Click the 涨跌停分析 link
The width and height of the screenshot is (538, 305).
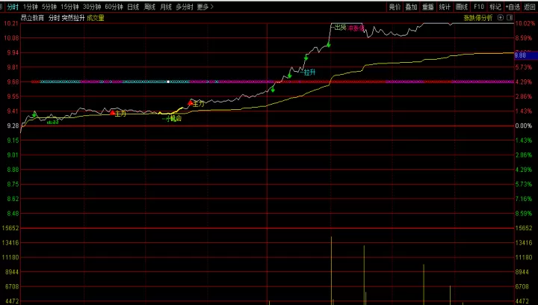tap(478, 18)
